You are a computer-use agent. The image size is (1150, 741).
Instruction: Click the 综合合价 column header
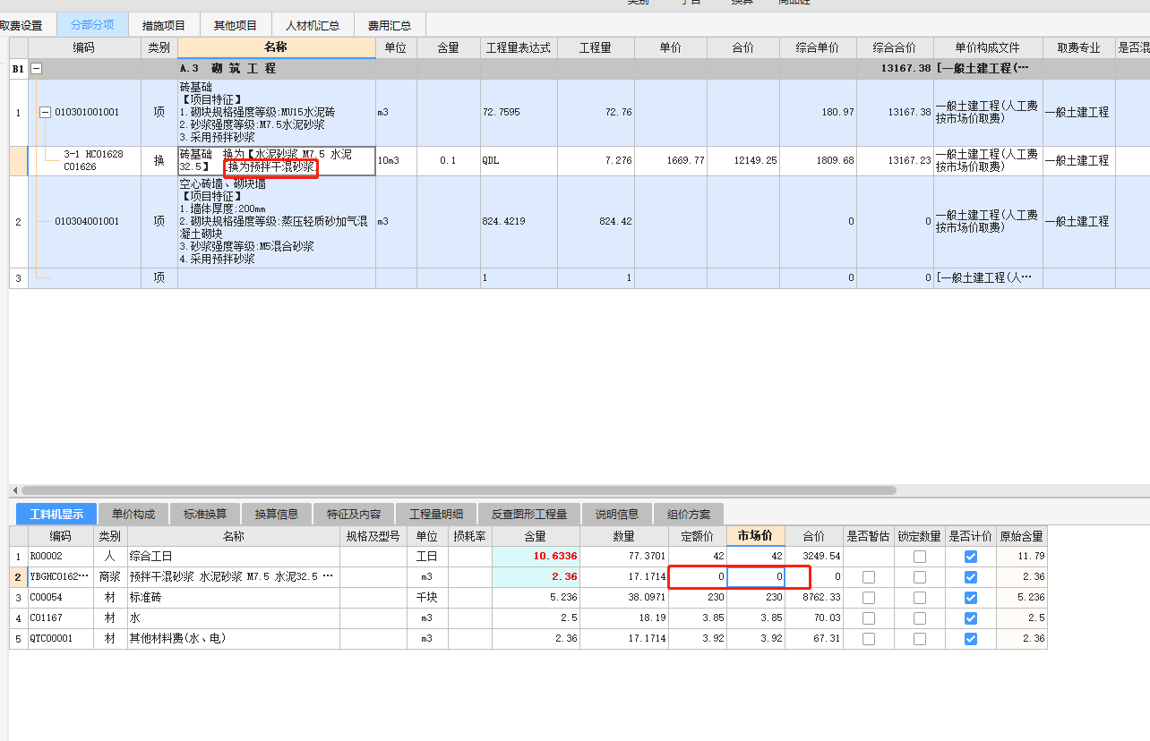click(x=895, y=47)
